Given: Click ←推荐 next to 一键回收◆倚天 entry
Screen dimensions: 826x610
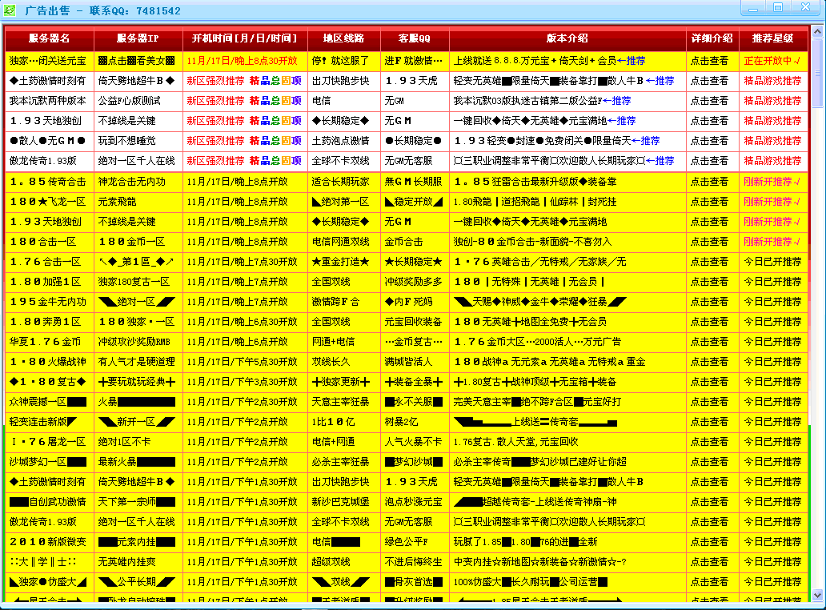Looking at the screenshot, I should click(x=624, y=119).
